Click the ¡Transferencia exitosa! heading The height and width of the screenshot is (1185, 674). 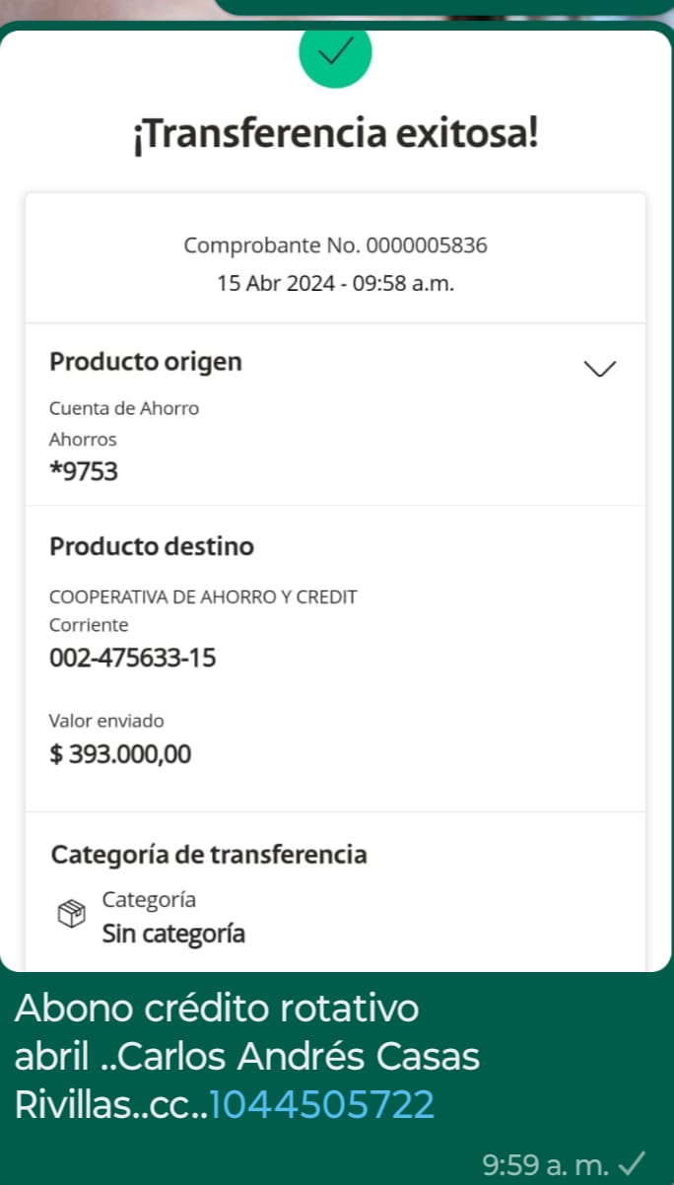click(x=335, y=134)
